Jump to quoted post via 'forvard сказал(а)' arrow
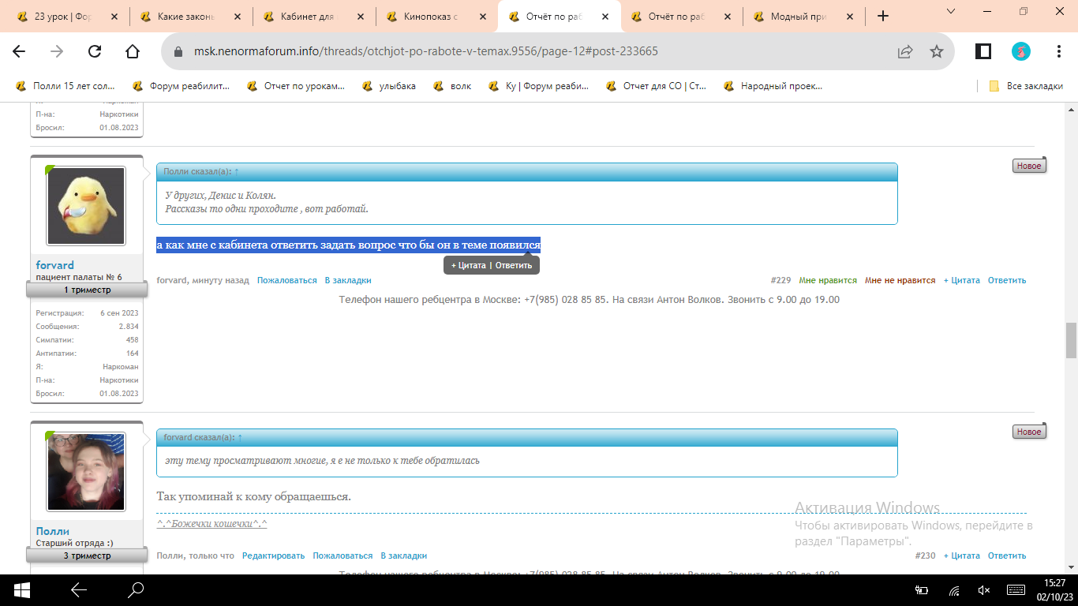Viewport: 1078px width, 606px height. tap(240, 437)
